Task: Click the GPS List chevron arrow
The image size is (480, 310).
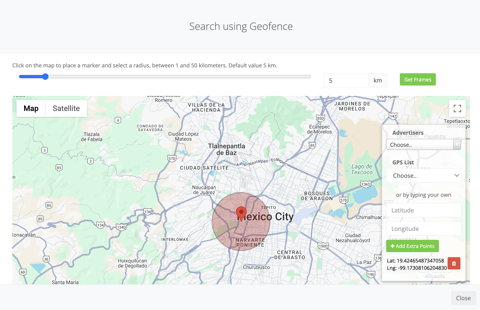Action: 456,175
